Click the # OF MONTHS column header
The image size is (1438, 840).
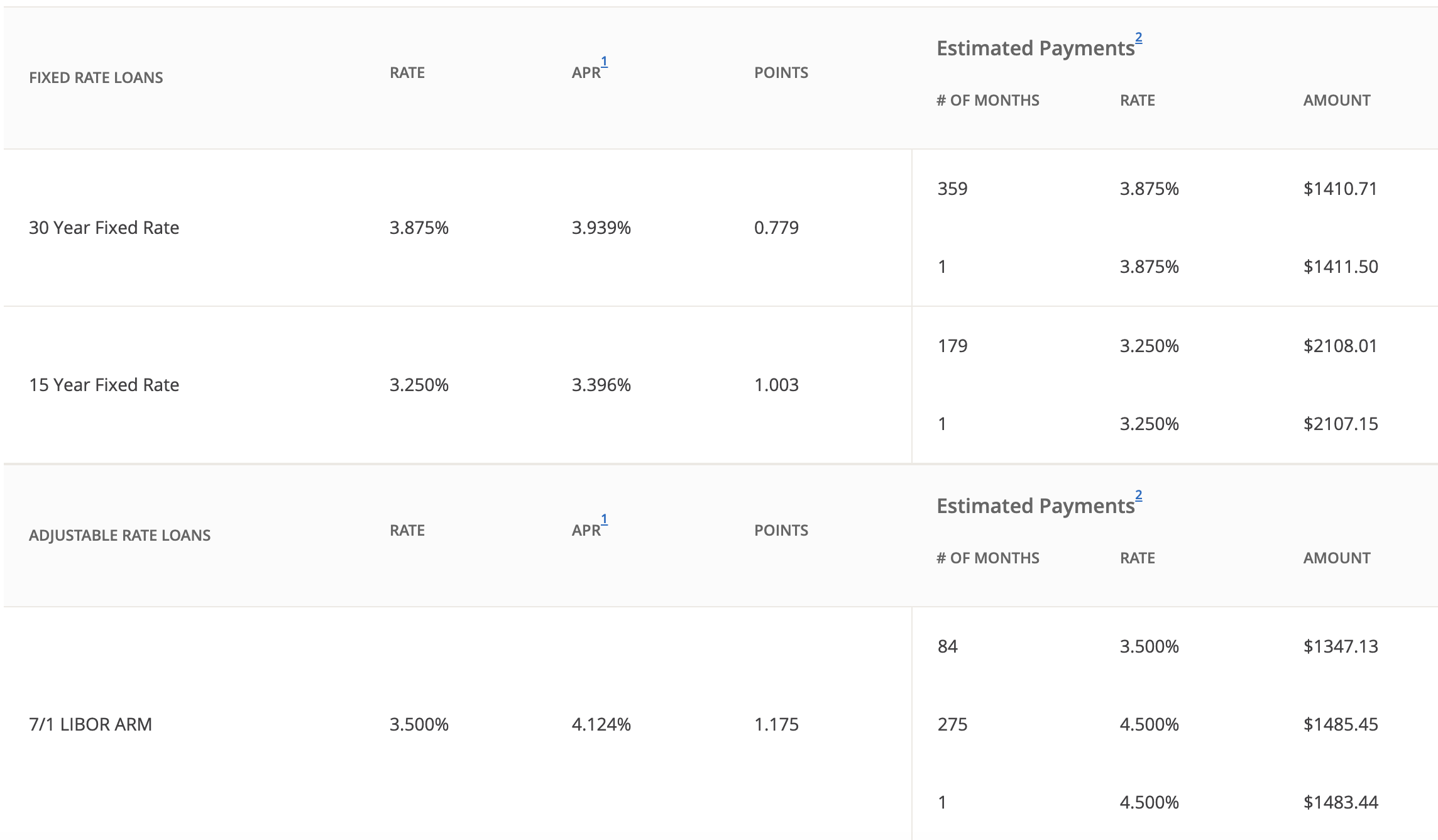click(x=987, y=99)
